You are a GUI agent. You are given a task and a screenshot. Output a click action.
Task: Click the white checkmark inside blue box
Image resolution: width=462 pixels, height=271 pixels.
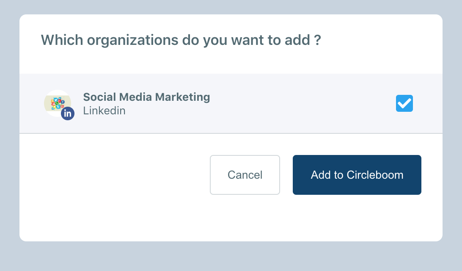[404, 103]
